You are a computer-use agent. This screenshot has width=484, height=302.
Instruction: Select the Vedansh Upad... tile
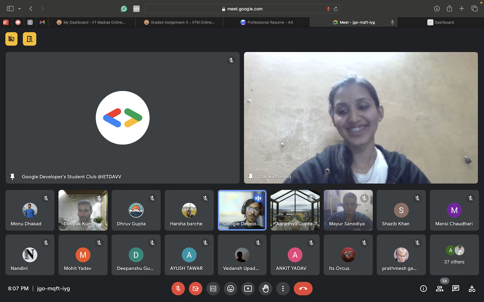click(242, 255)
